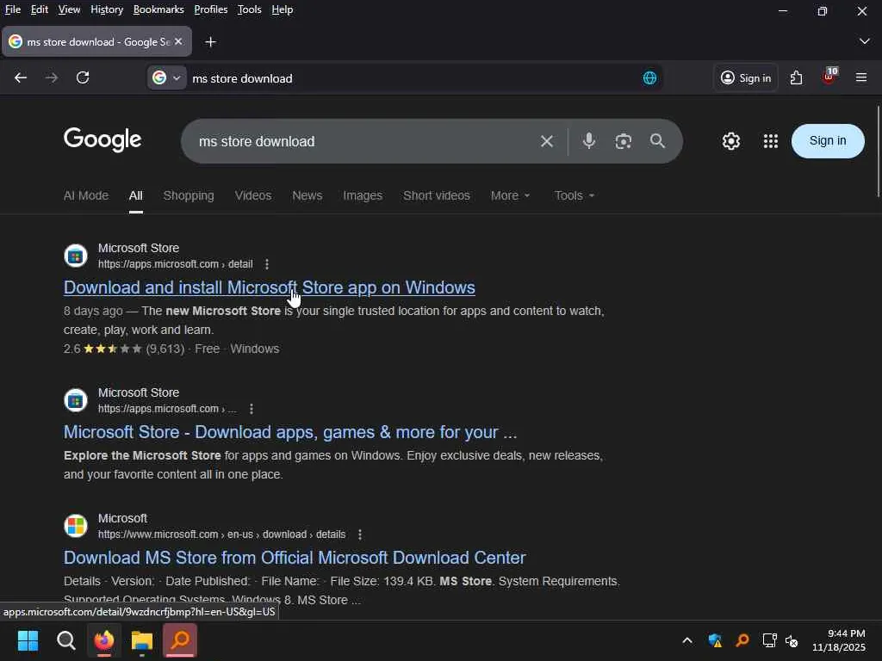882x661 pixels.
Task: Expand the Tools dropdown
Action: (575, 195)
